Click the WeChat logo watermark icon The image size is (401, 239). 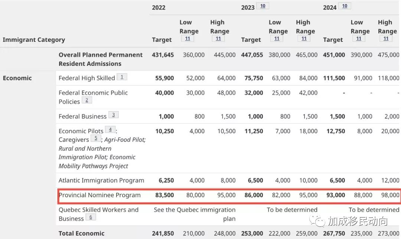pos(317,221)
